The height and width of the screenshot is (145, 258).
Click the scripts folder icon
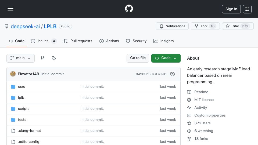[x=13, y=109]
